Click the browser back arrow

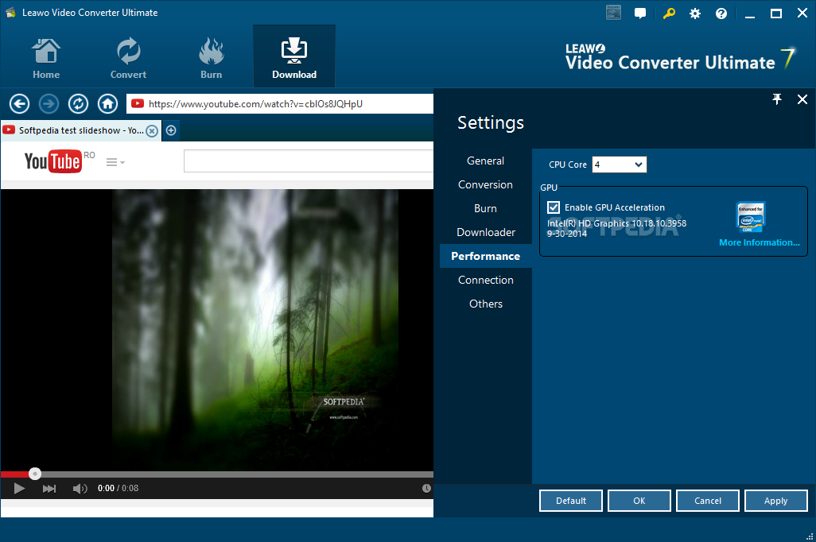coord(19,103)
